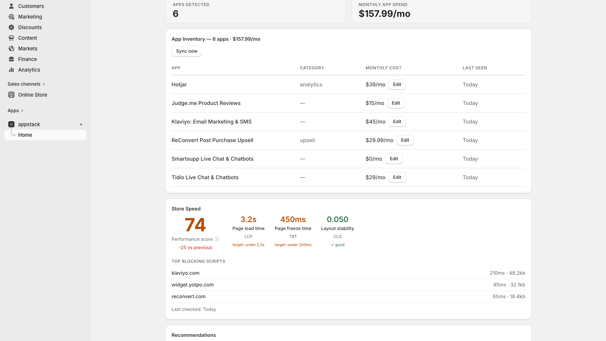Image resolution: width=606 pixels, height=341 pixels.
Task: Edit Klaviyo monthly cost
Action: click(397, 122)
